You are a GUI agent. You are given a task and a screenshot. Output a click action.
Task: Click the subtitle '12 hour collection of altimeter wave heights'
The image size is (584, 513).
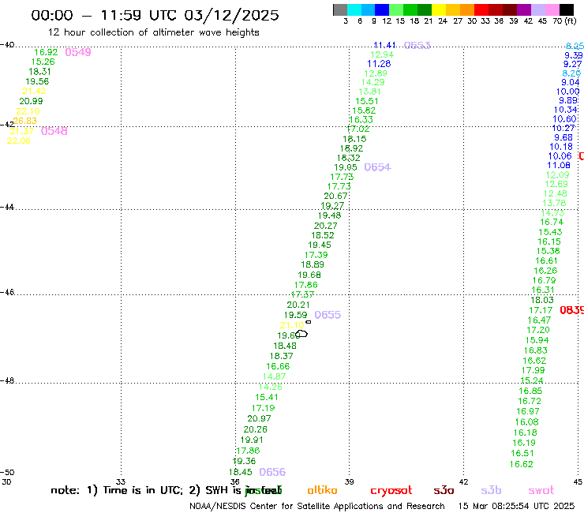tap(153, 32)
